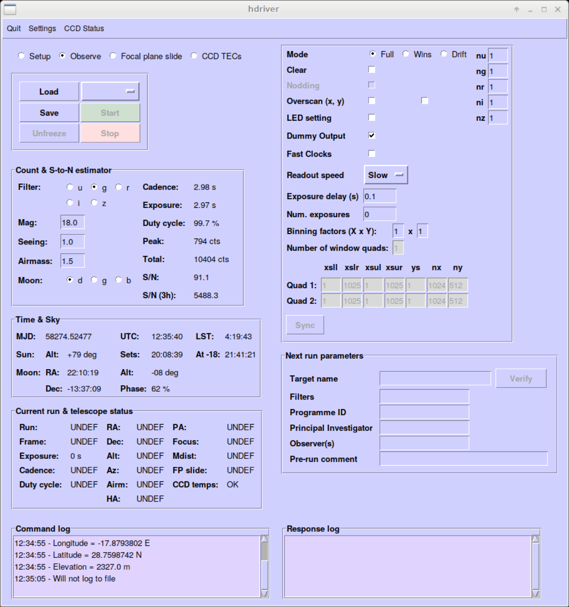The image size is (569, 607).
Task: Click the keep-above arrow in title bar
Action: tap(517, 10)
